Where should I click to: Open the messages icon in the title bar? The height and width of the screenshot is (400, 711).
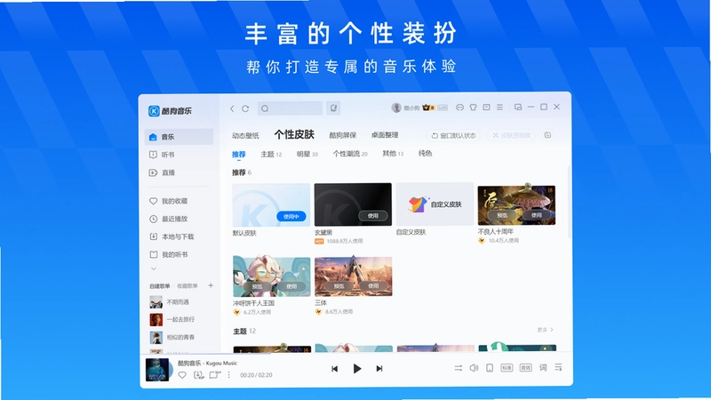[x=459, y=108]
